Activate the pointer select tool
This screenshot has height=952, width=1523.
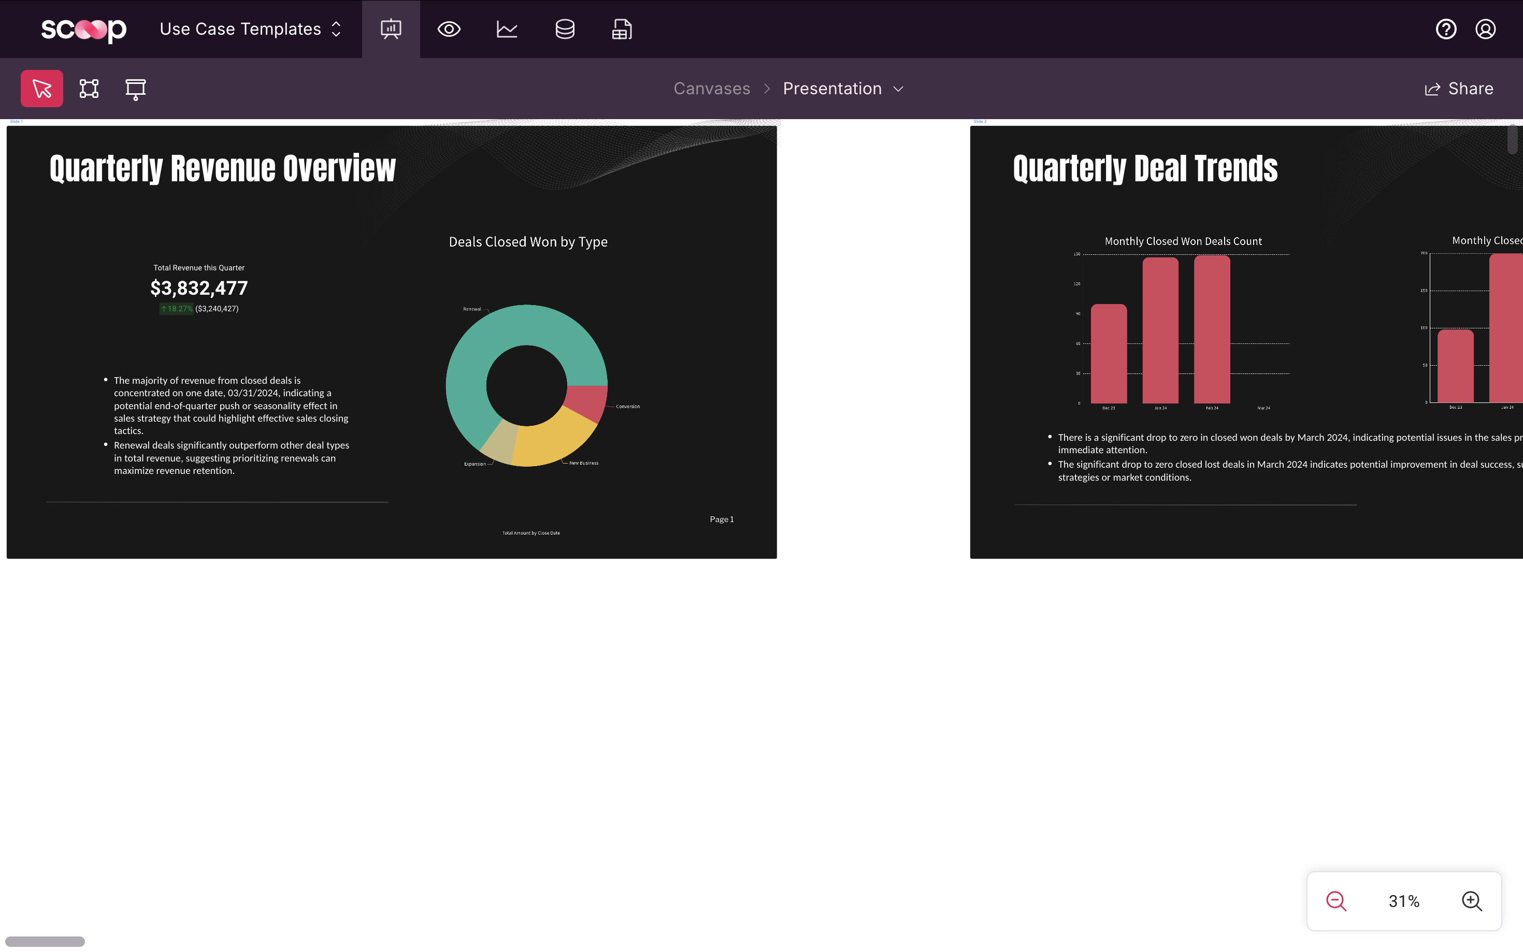click(x=41, y=88)
